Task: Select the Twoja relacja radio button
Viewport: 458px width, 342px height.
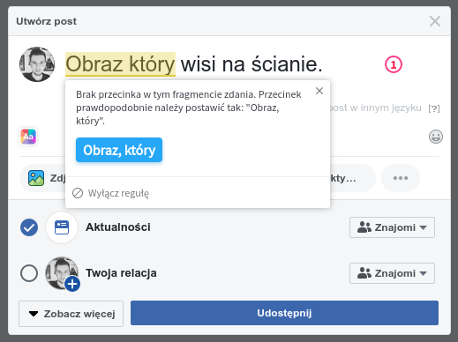Action: coord(29,273)
